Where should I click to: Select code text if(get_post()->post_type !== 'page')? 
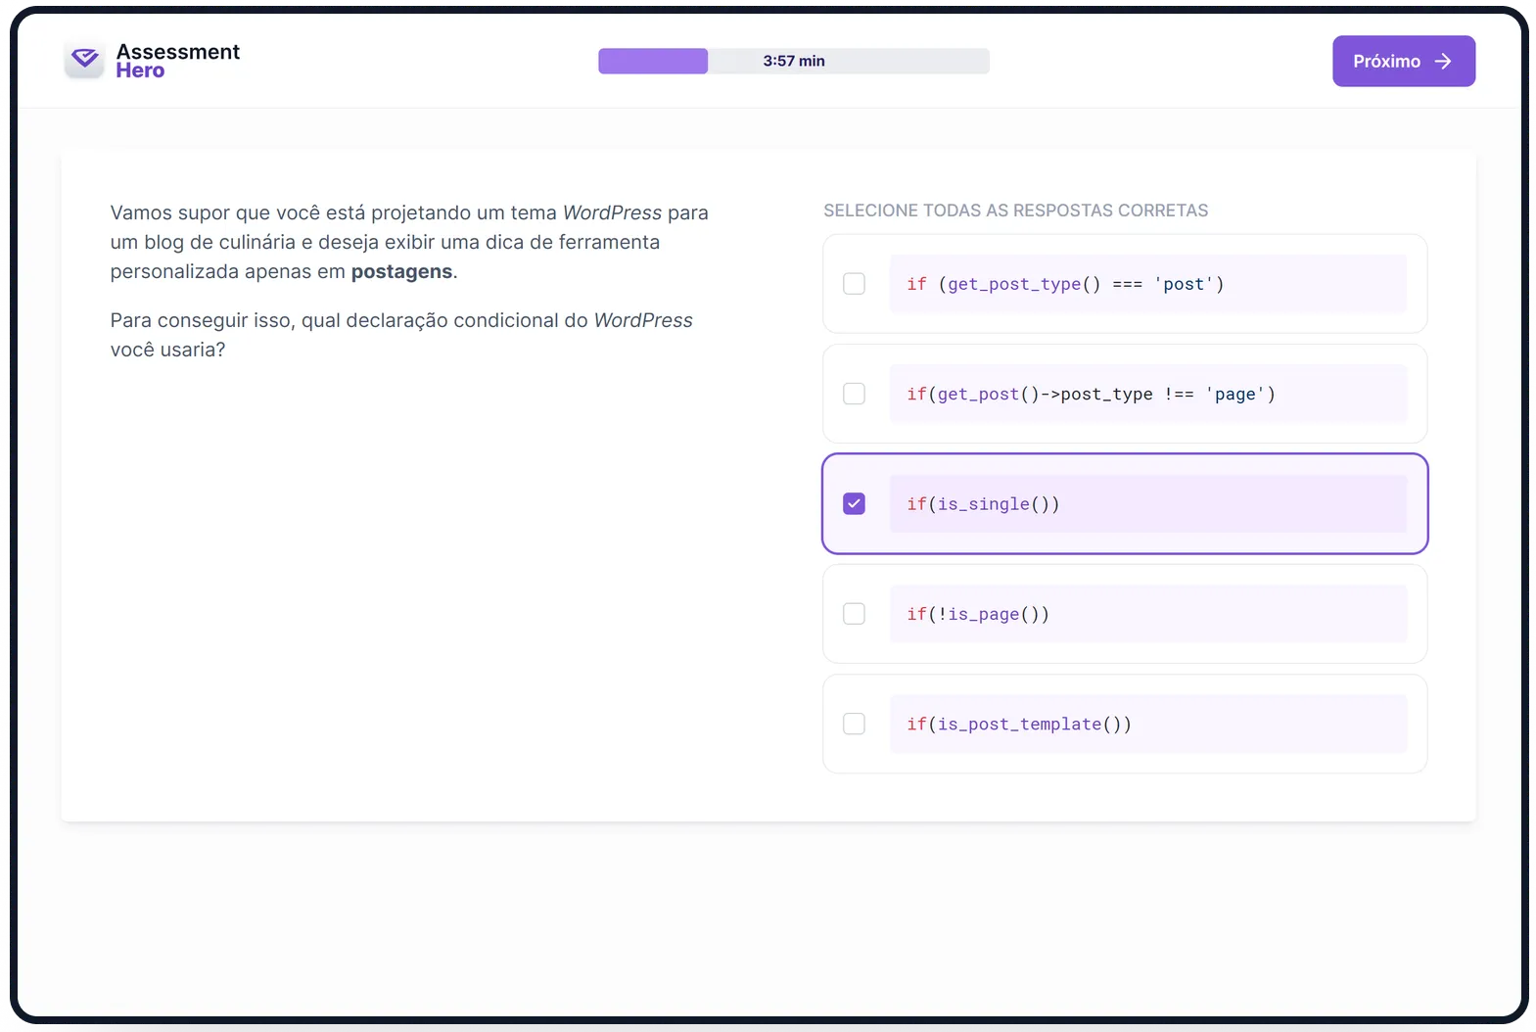click(1091, 394)
